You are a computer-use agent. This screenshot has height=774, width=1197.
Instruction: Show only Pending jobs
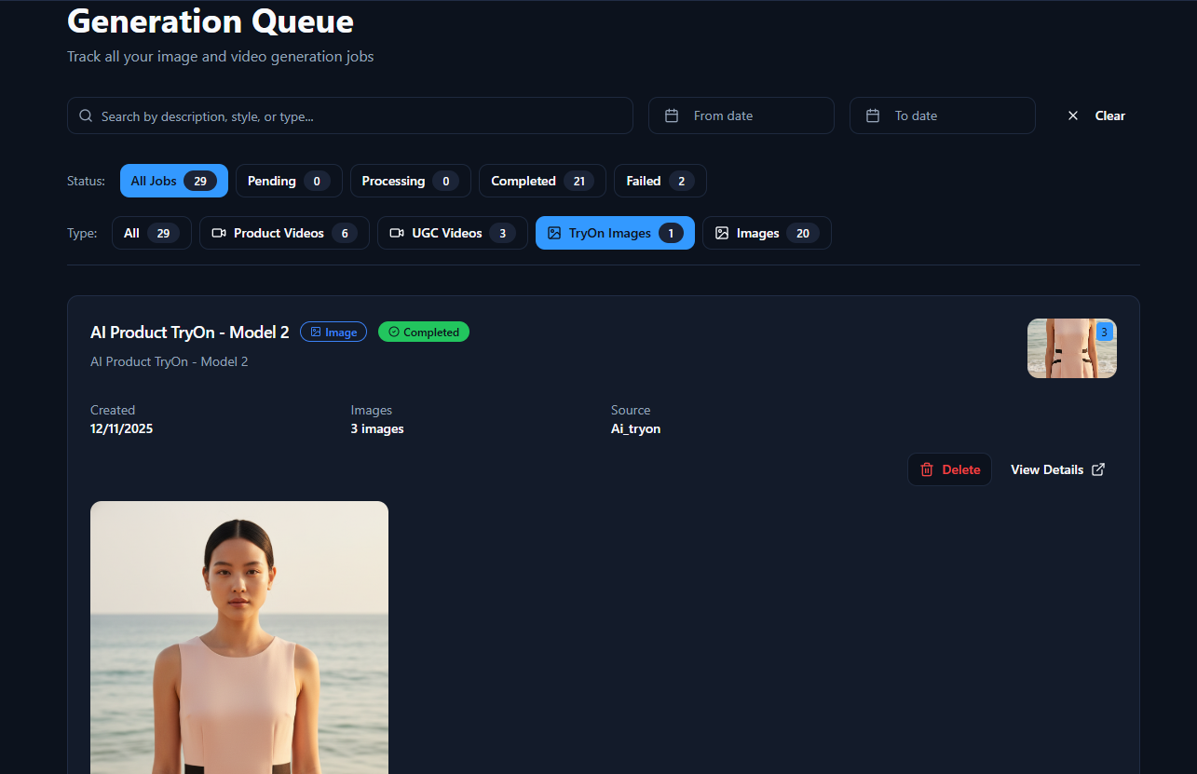pos(288,181)
